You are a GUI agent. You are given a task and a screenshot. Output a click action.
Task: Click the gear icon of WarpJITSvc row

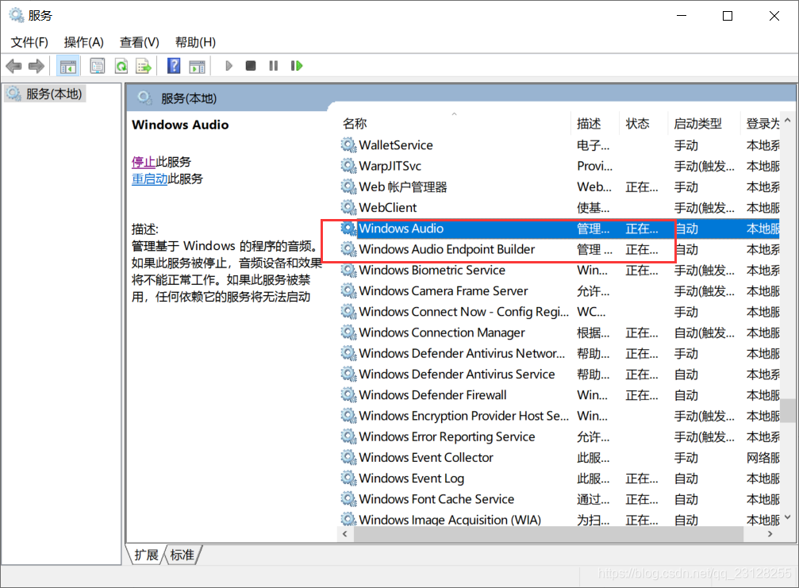click(x=348, y=166)
